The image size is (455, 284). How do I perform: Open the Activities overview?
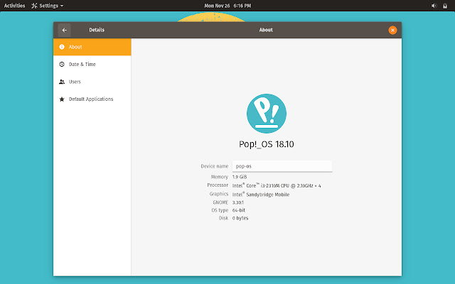point(14,6)
